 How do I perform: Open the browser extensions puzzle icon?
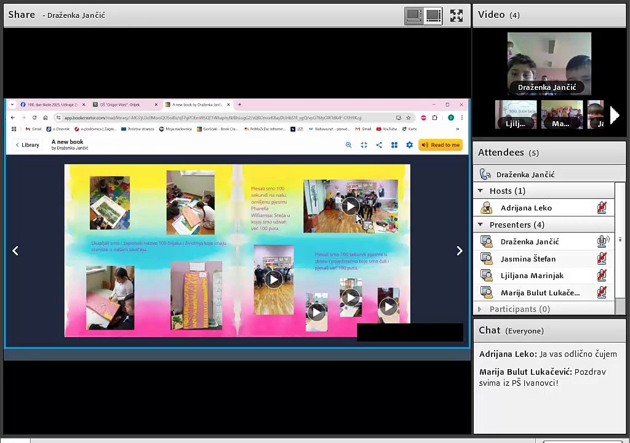[435, 118]
